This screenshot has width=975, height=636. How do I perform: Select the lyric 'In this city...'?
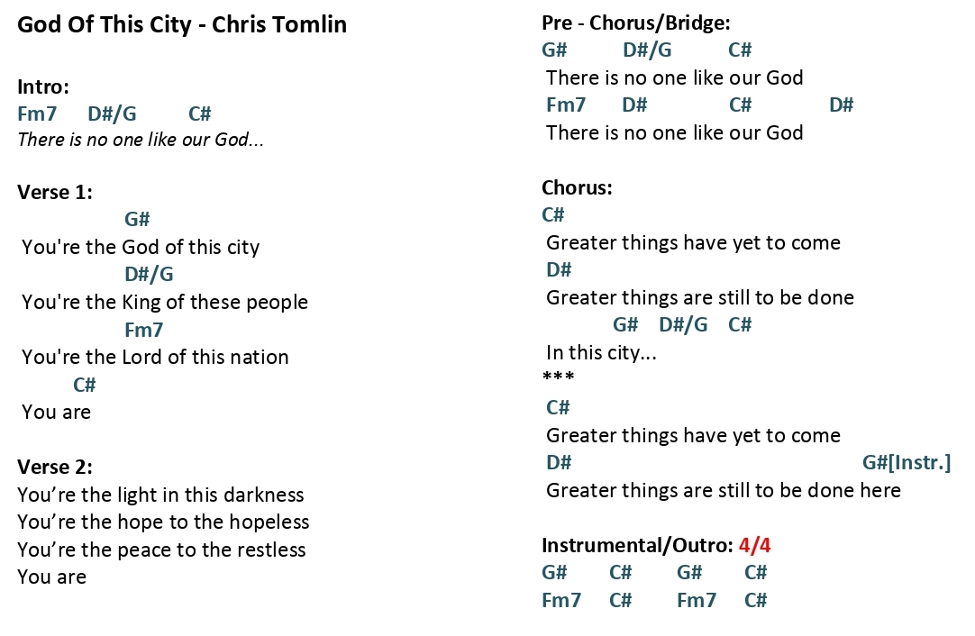[601, 353]
